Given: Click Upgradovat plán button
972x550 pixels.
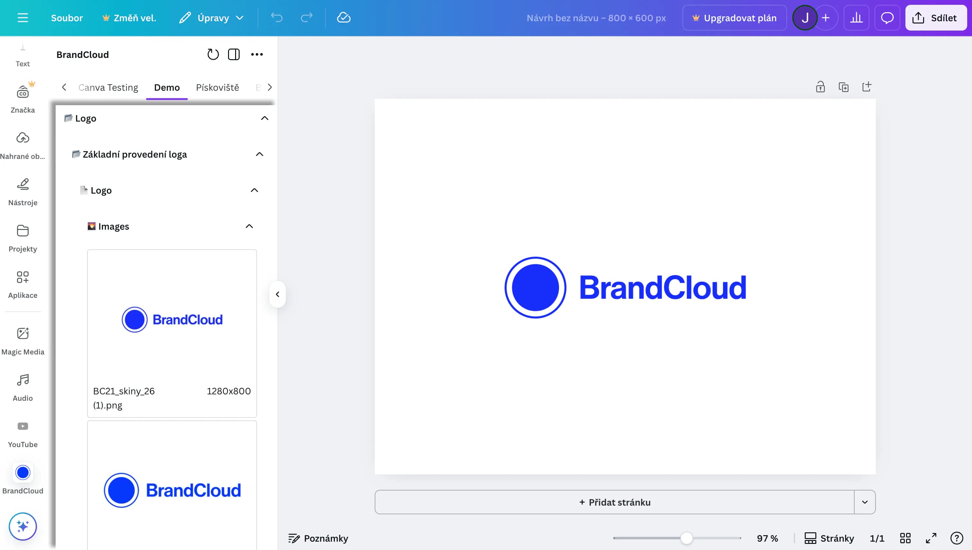Looking at the screenshot, I should pos(734,18).
